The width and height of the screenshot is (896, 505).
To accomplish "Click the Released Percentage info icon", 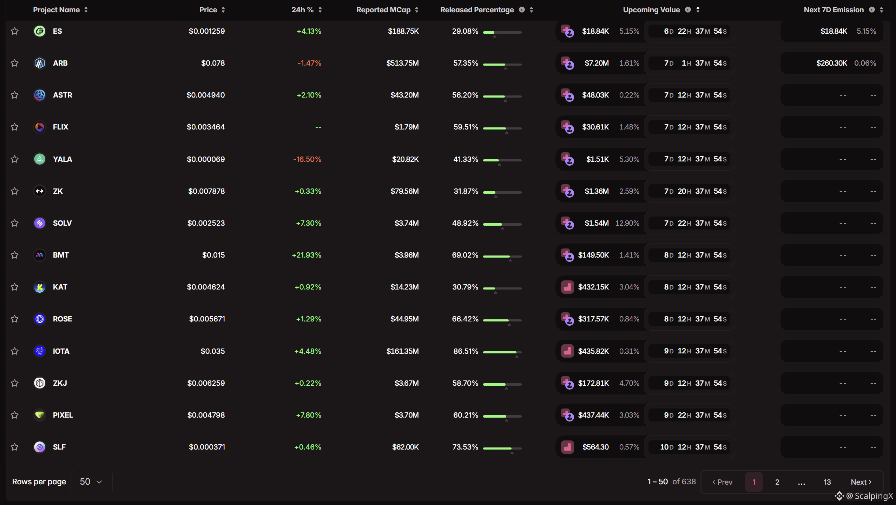I will coord(522,10).
